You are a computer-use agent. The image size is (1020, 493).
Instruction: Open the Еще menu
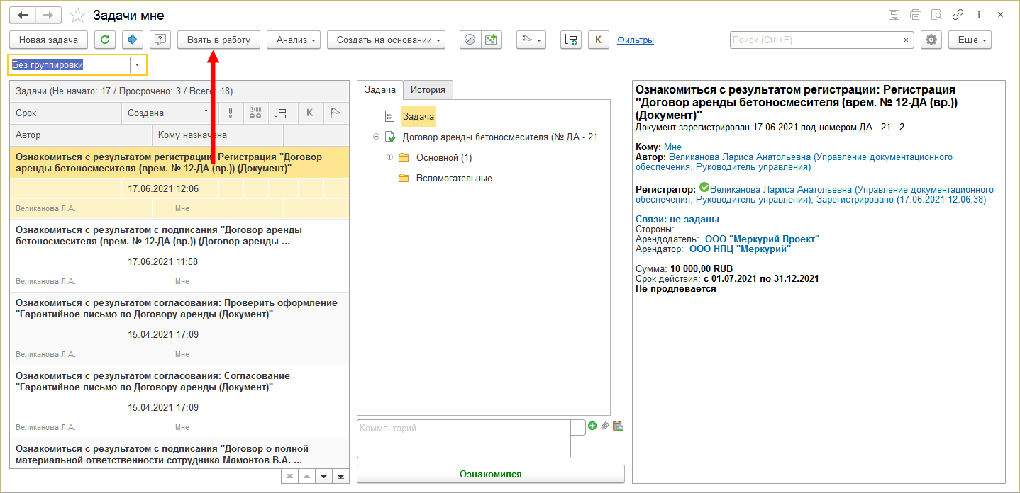coord(969,40)
